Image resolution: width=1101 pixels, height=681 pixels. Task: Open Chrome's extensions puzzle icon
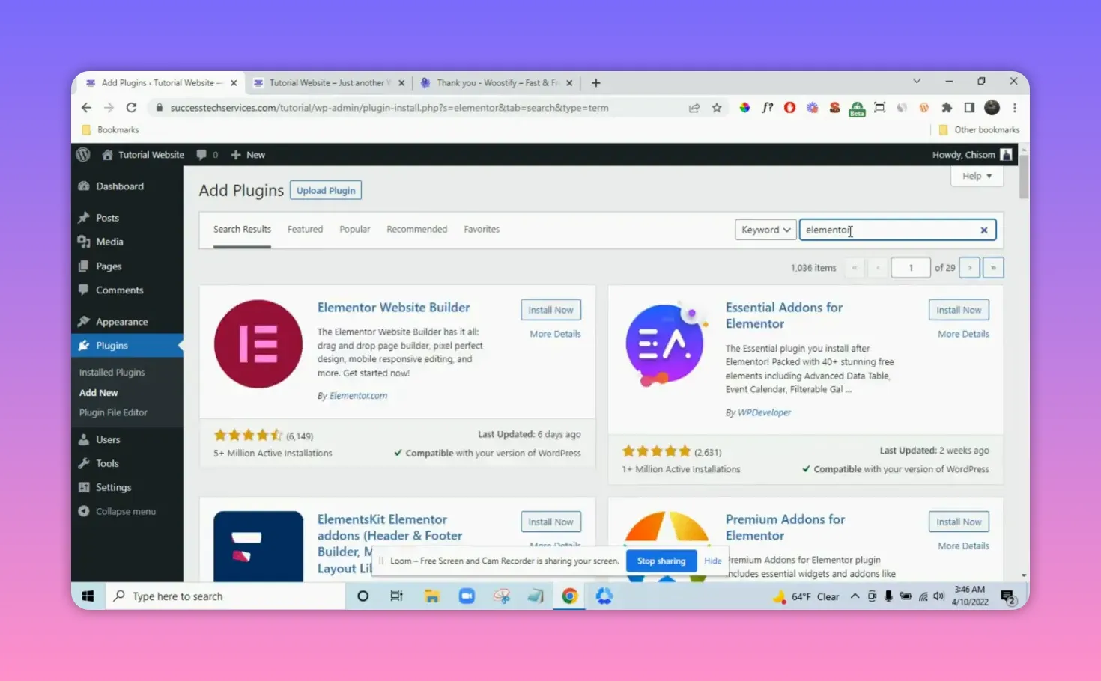click(x=947, y=107)
